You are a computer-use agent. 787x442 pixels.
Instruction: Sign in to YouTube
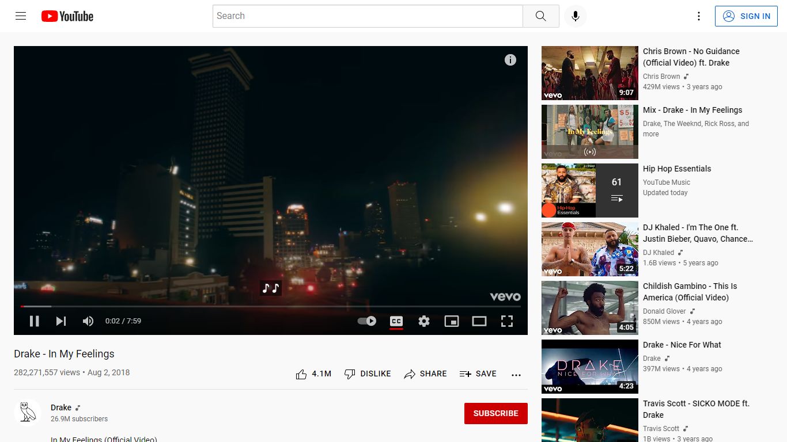[x=746, y=16]
